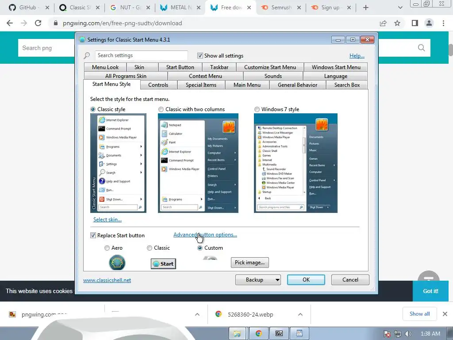This screenshot has height=340, width=453.
Task: Go back using the browser back arrow
Action: pos(10,23)
